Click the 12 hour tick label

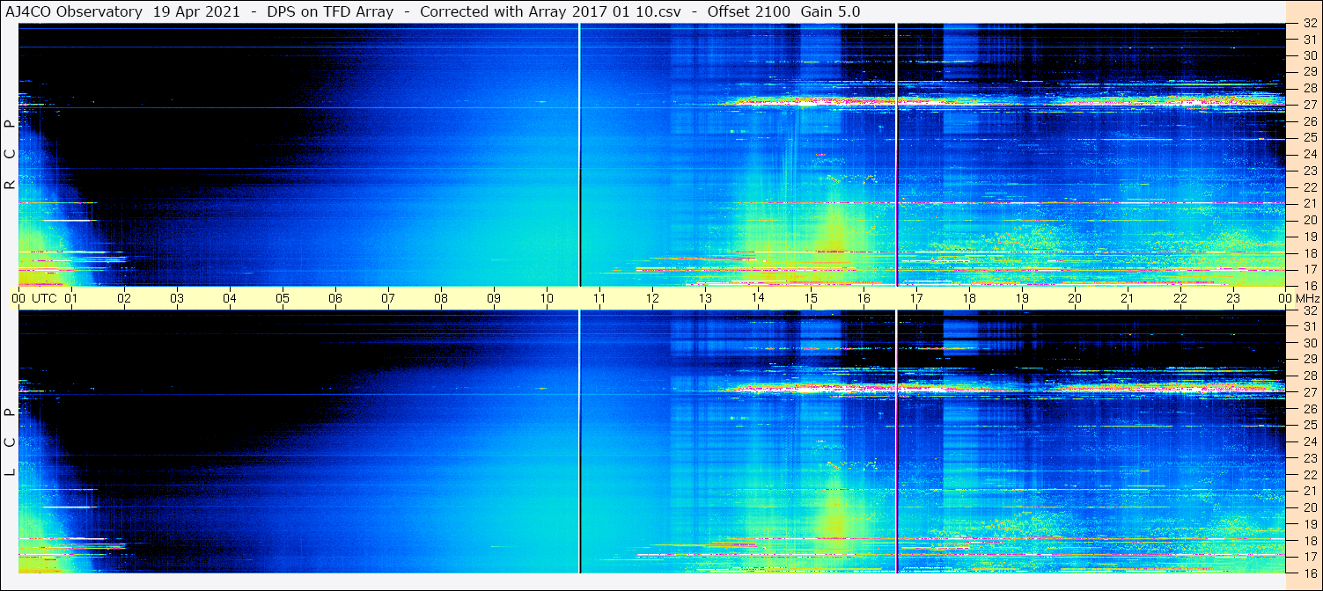(652, 299)
